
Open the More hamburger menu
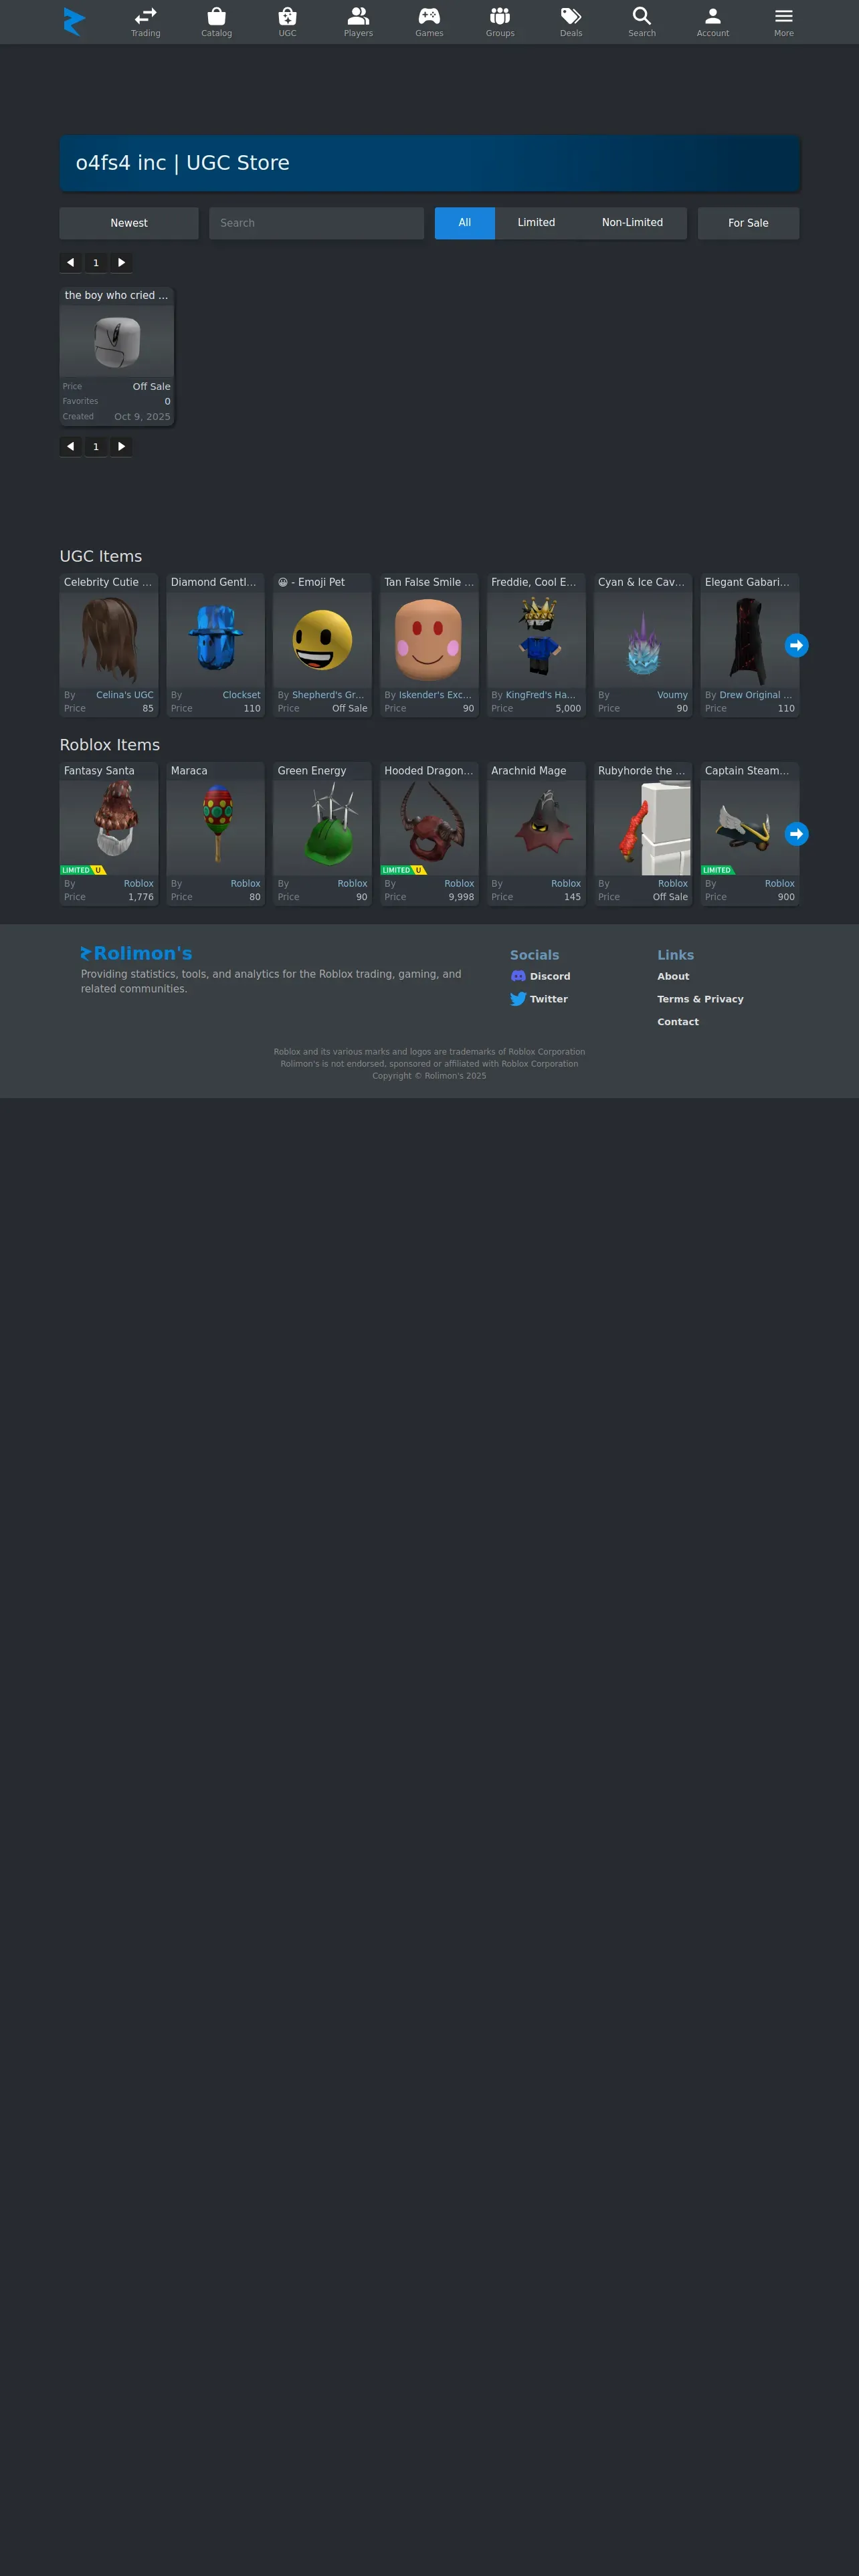[784, 16]
